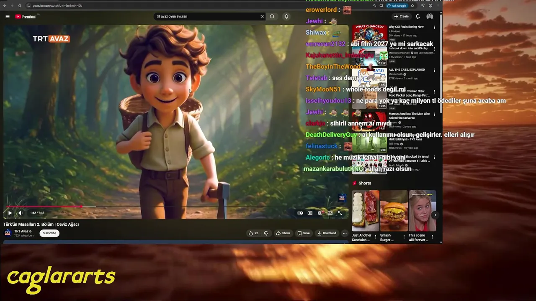This screenshot has height=301, width=536.
Task: Download the video
Action: pyautogui.click(x=327, y=233)
